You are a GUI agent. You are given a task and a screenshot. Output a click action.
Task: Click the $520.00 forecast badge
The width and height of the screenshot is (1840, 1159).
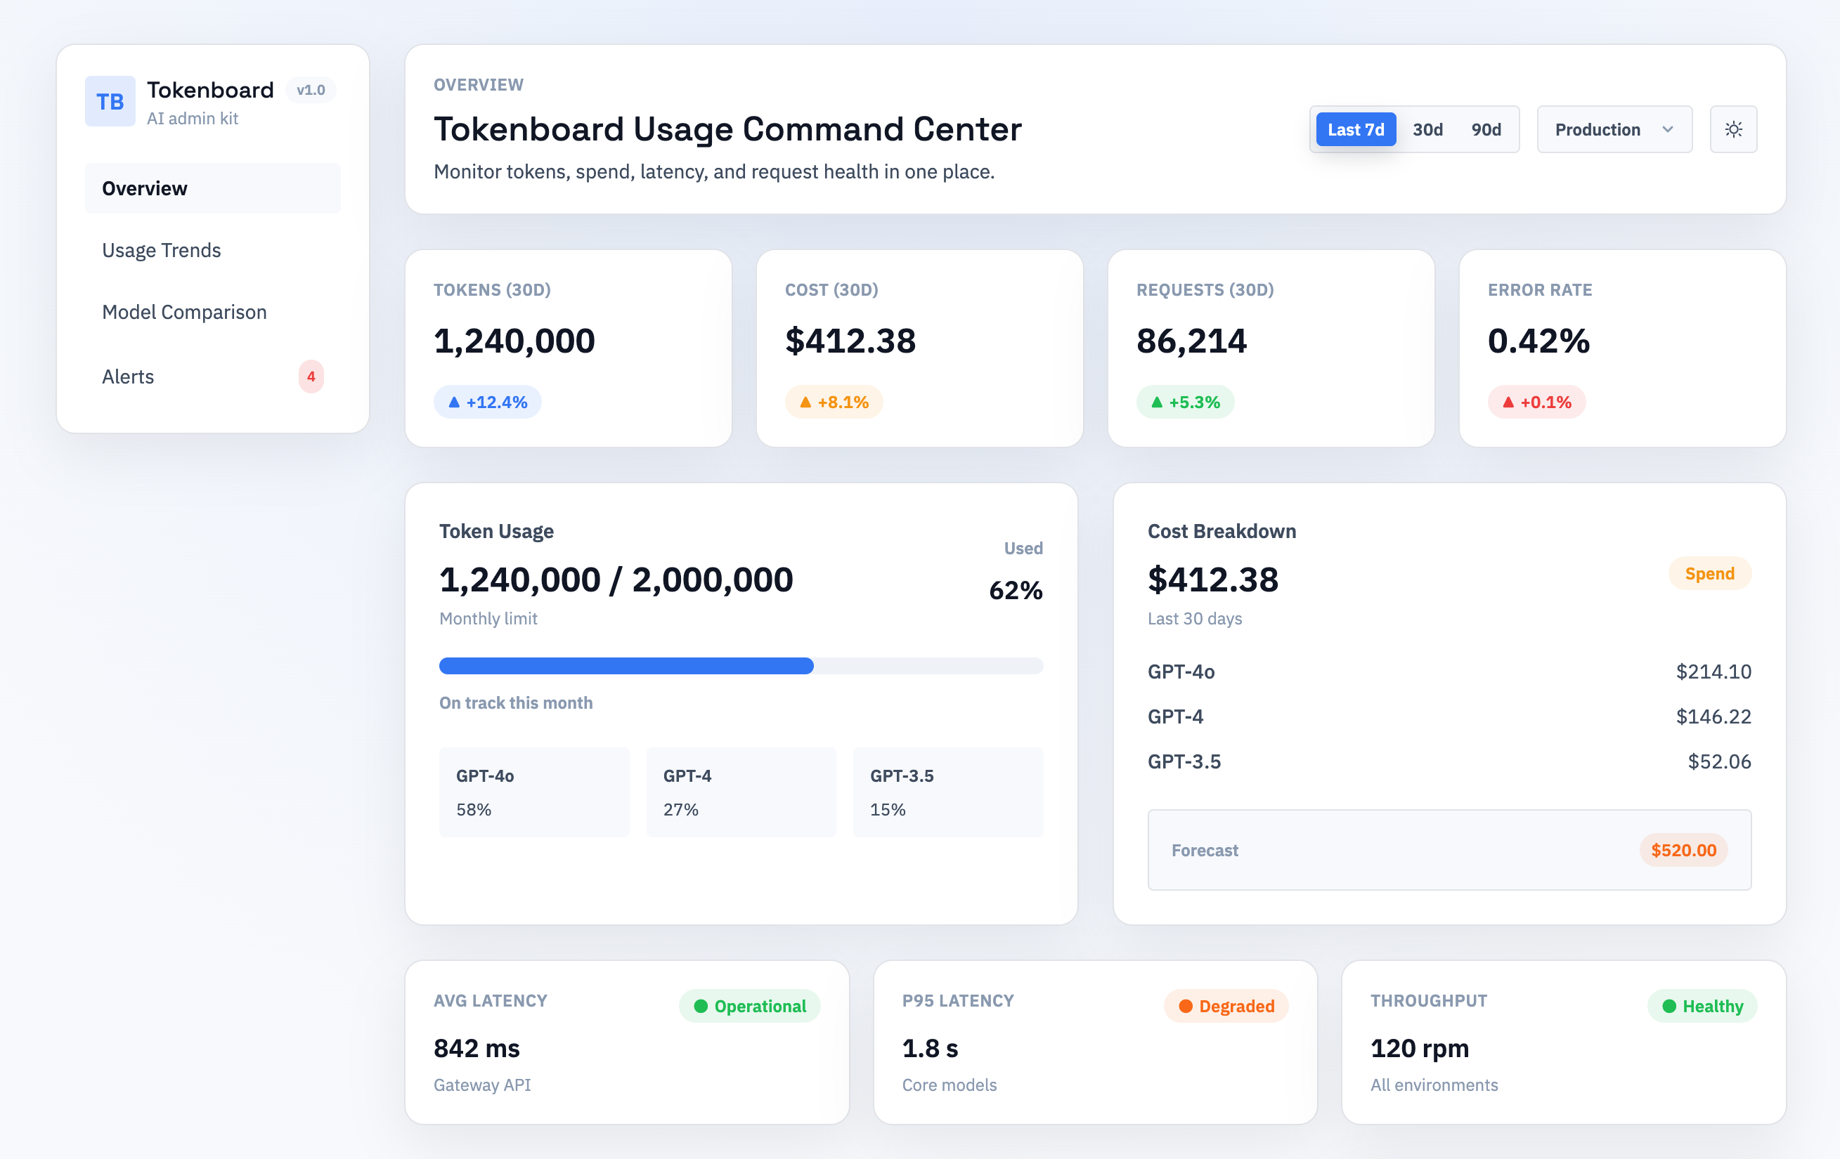pyautogui.click(x=1683, y=850)
